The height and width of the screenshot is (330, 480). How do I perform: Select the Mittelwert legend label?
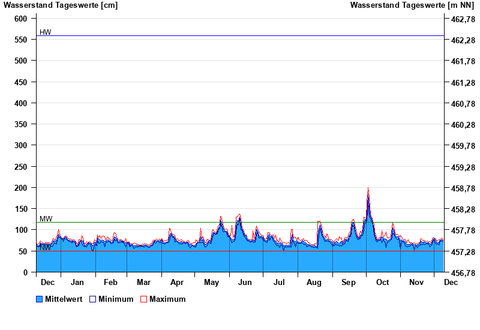pyautogui.click(x=64, y=299)
